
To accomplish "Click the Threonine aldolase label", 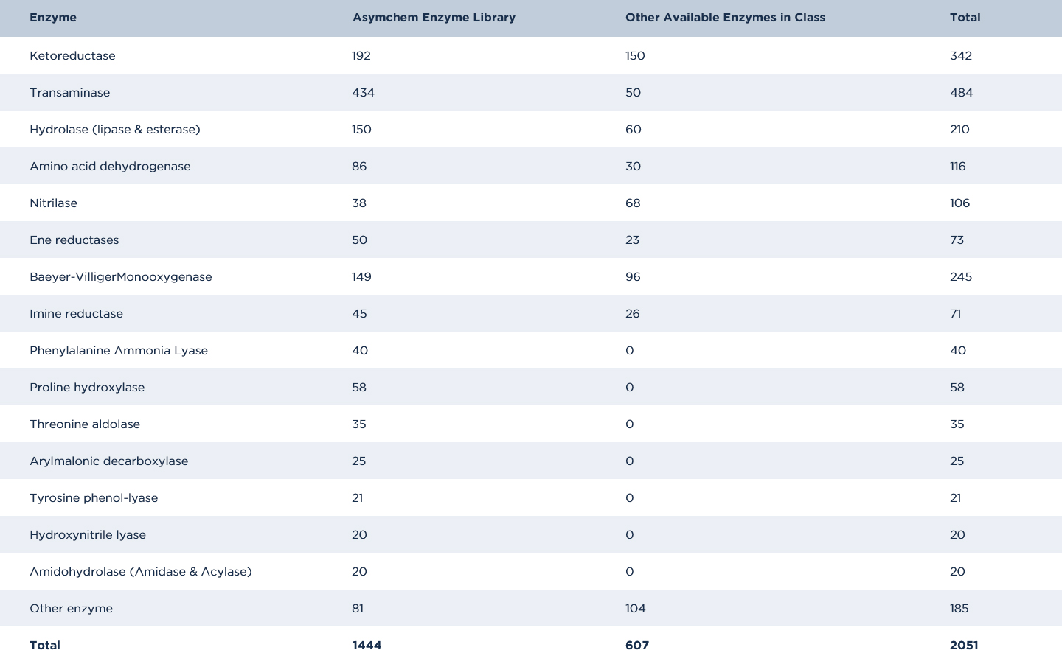I will tap(85, 424).
